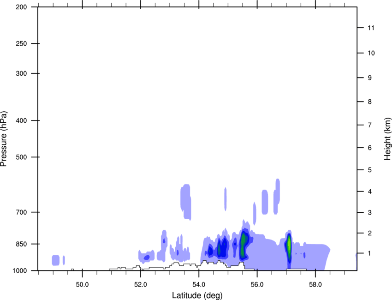Click the light blue contour patch near 49 degrees
392x300 pixels.
pyautogui.click(x=55, y=260)
